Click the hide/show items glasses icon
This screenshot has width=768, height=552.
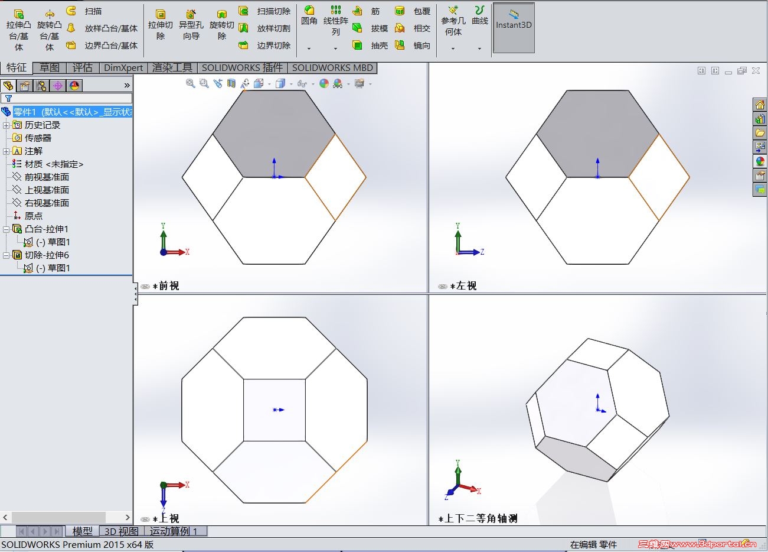click(302, 83)
